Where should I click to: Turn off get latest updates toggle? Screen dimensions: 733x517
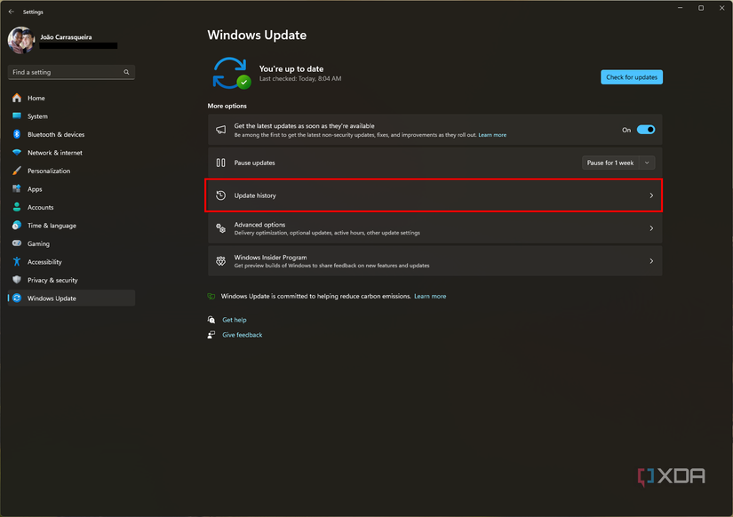click(x=646, y=130)
